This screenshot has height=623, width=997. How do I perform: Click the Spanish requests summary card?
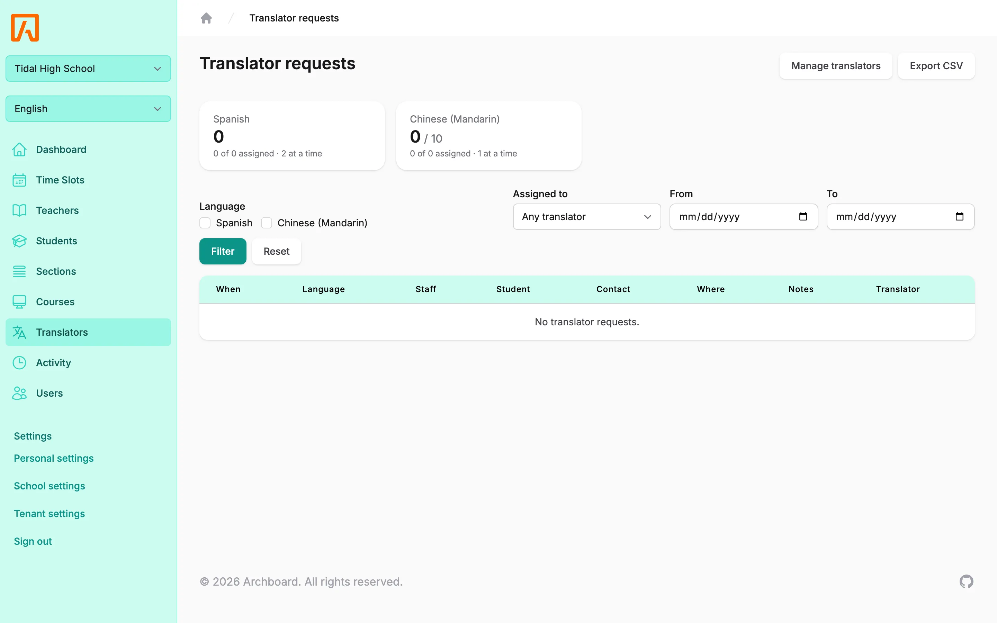tap(292, 136)
